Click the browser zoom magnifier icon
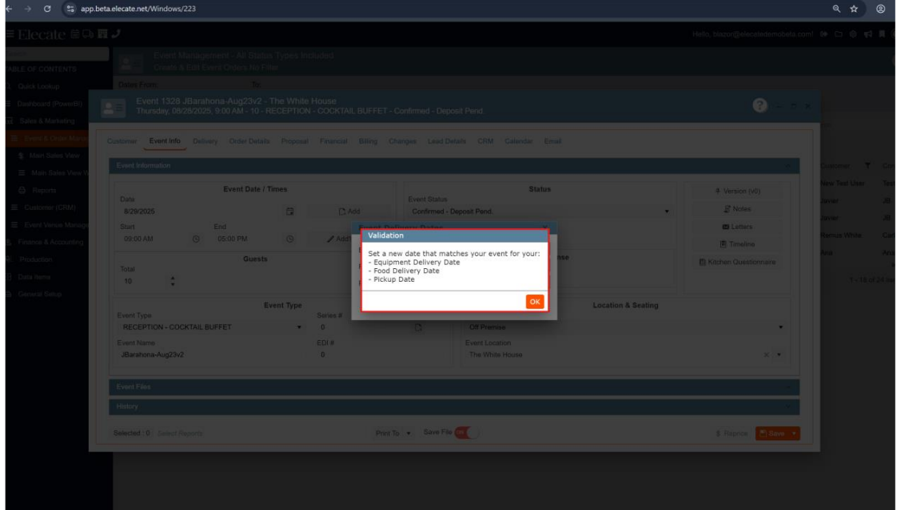Image resolution: width=897 pixels, height=510 pixels. pyautogui.click(x=836, y=9)
